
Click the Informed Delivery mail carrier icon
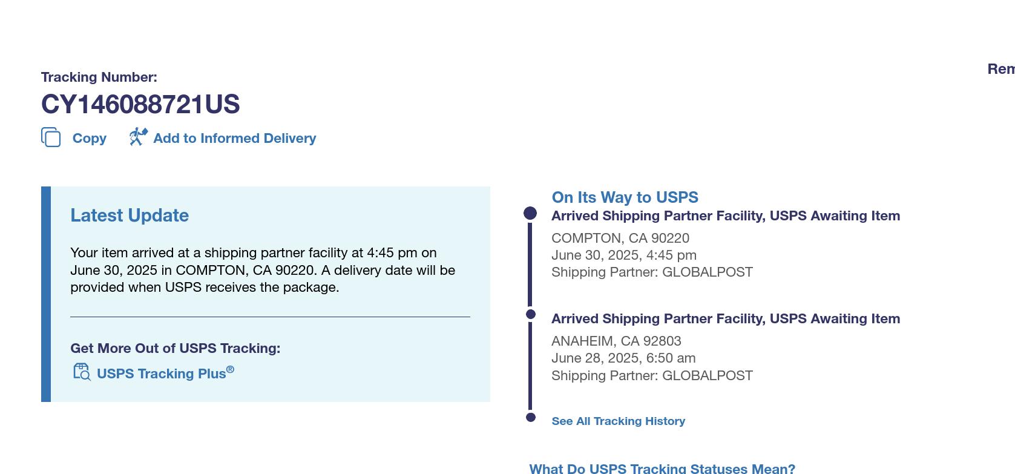click(139, 137)
